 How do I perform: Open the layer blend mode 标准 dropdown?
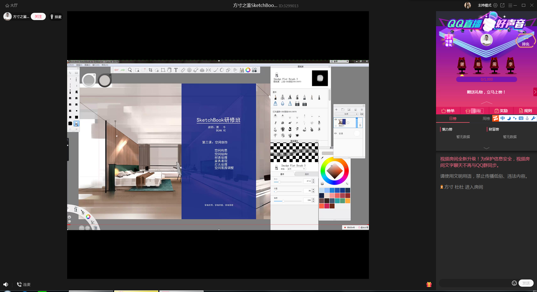tap(347, 114)
